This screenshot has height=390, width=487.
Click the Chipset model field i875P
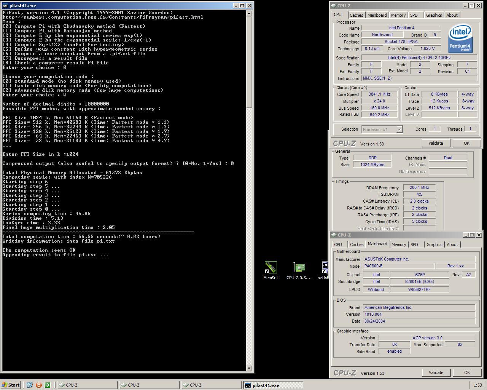click(x=420, y=275)
